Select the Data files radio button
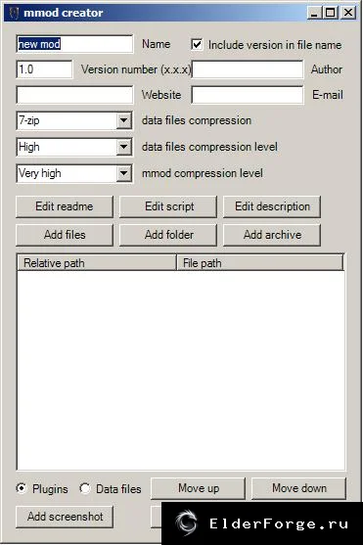 (84, 488)
